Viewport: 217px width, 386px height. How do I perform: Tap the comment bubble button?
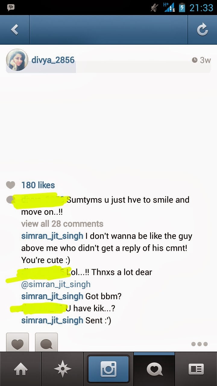coord(46,342)
